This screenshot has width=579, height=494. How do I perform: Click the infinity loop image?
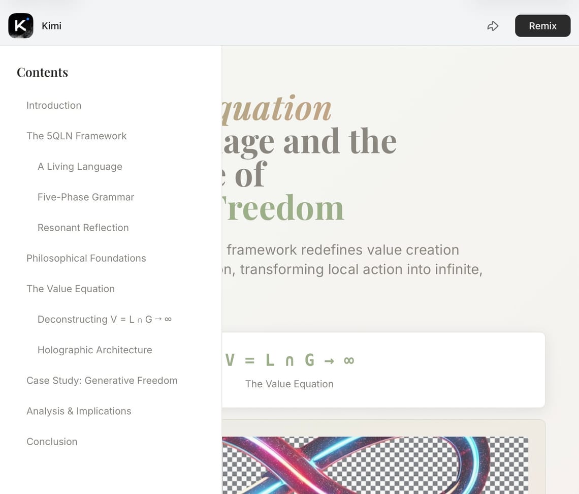click(376, 465)
